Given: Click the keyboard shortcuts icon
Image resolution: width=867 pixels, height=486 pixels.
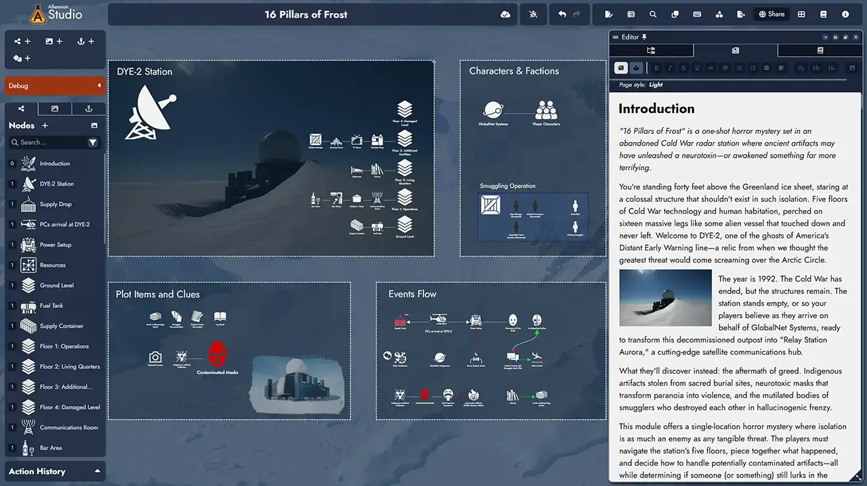Looking at the screenshot, I should [697, 14].
